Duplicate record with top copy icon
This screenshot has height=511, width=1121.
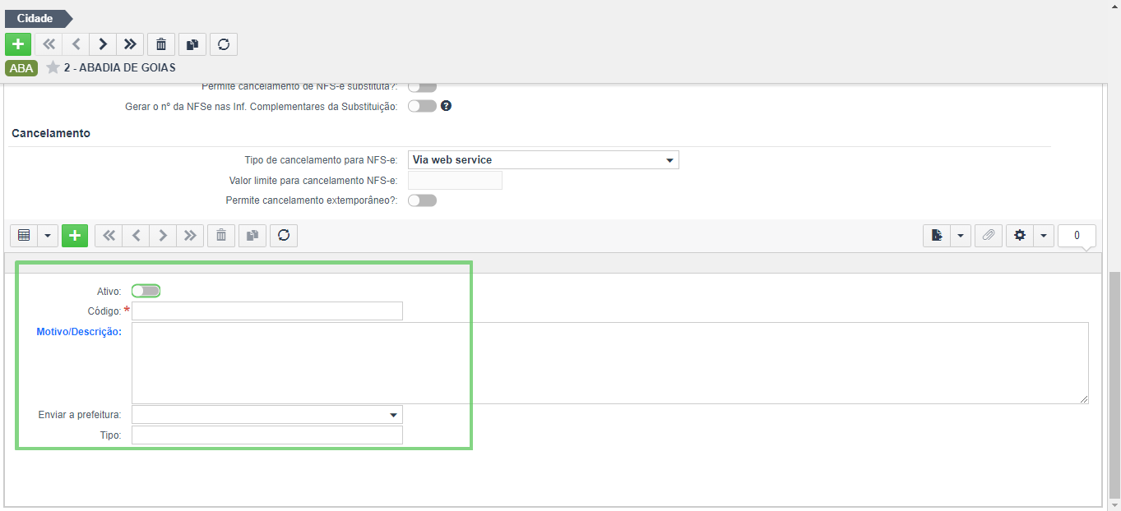tap(192, 44)
